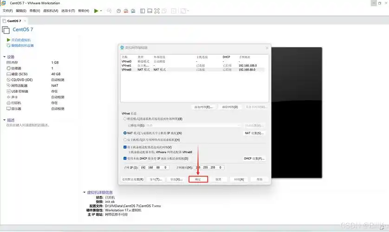Screen dimensions: 389x232
Task: Open dropdown arrow next to power-on button
Action: pos(102,11)
